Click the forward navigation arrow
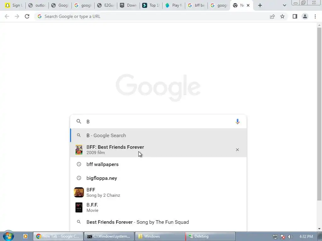This screenshot has height=241, width=322. 17,16
